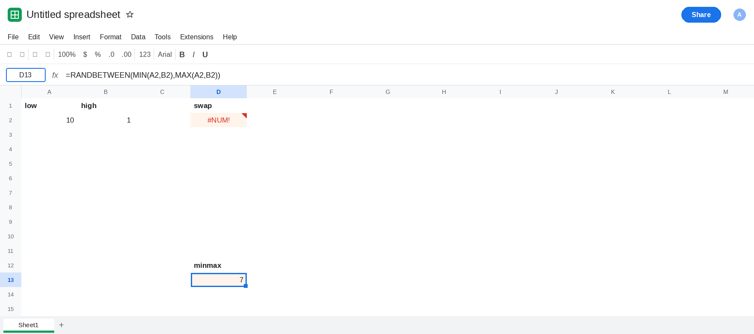Click into the formula bar with RANDBETWEEN formula

point(408,75)
